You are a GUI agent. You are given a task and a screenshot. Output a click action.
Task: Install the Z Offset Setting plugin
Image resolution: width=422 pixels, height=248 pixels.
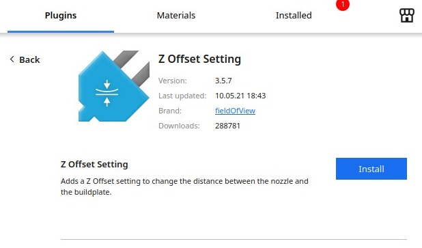[x=371, y=169]
